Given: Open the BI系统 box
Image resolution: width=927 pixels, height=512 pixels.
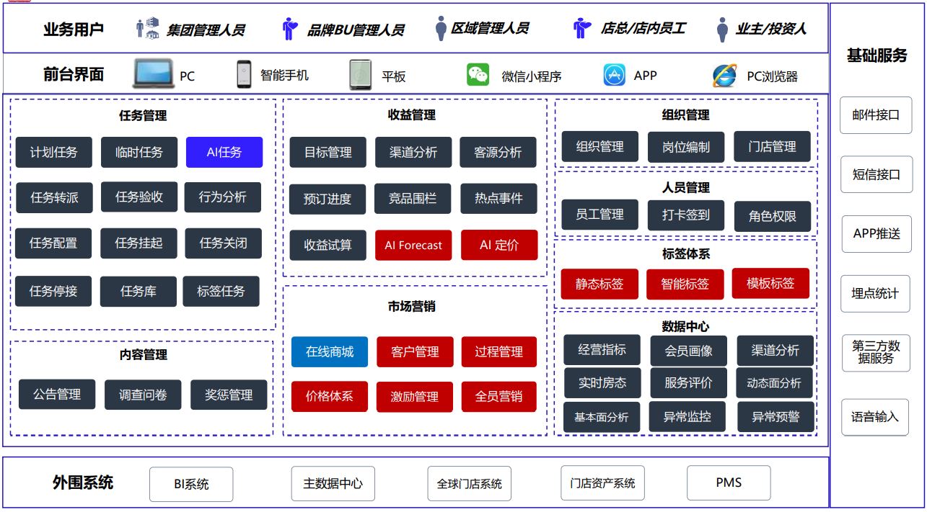Looking at the screenshot, I should tap(191, 484).
